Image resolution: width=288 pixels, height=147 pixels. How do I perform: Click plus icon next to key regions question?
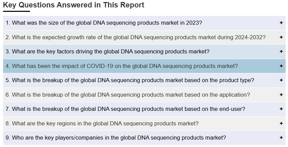tap(281, 123)
